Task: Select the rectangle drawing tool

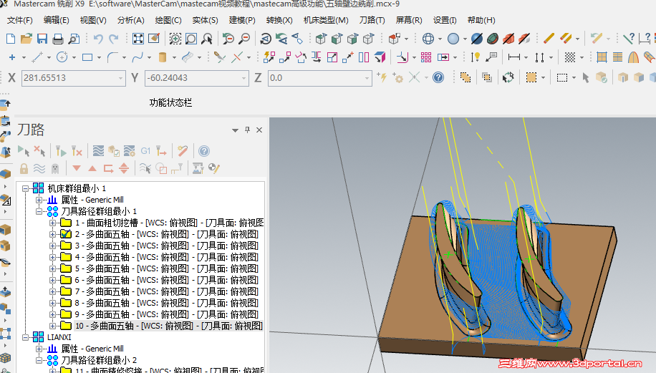Action: (87, 57)
